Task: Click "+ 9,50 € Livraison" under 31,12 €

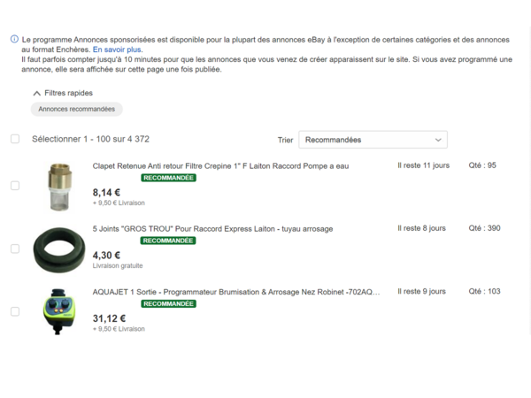Action: [119, 329]
